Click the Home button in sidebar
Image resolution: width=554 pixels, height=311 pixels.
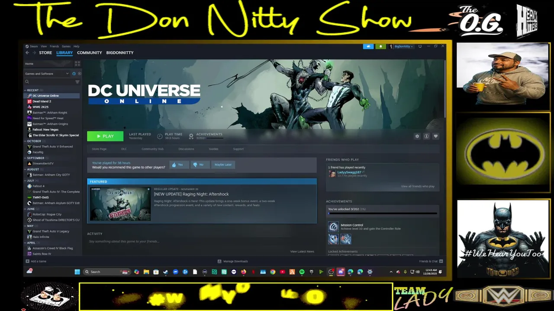coord(29,63)
